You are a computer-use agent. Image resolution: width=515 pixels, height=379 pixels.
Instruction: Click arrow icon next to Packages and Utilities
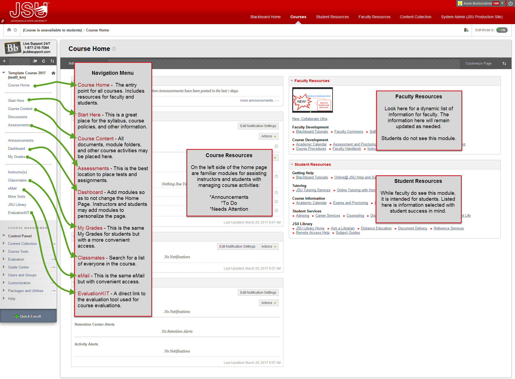coord(53,291)
